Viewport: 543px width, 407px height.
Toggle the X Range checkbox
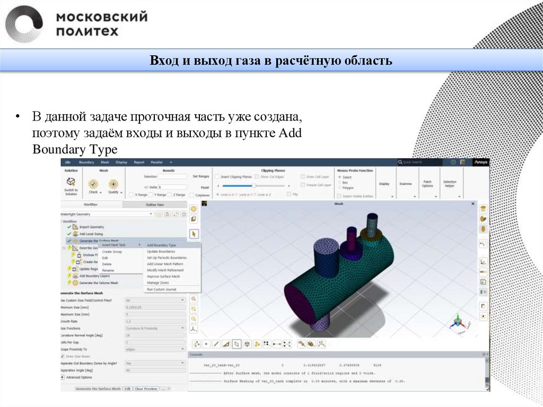[131, 195]
